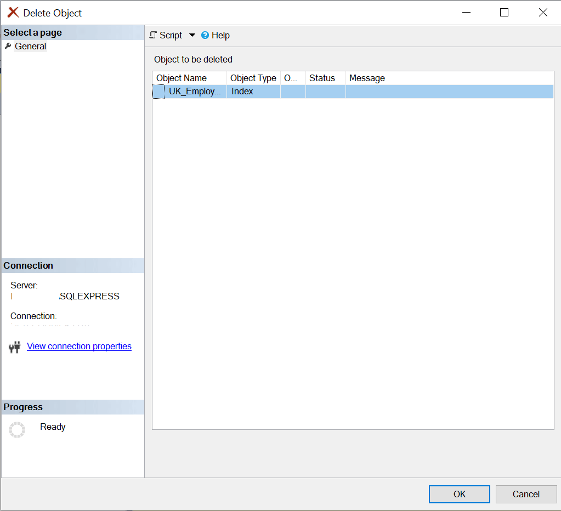
Task: Click the progress spinner icon
Action: tap(17, 429)
